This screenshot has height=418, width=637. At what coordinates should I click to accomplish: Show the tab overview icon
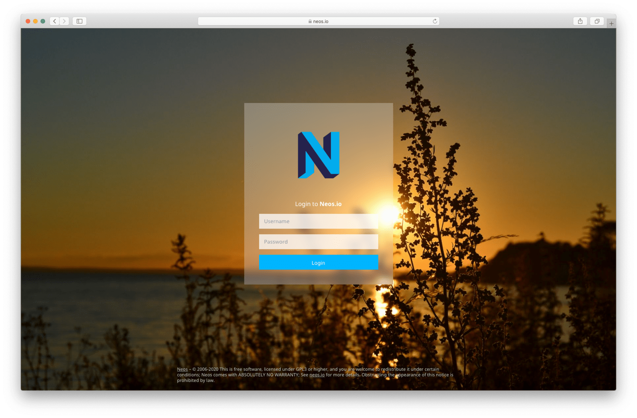point(597,21)
